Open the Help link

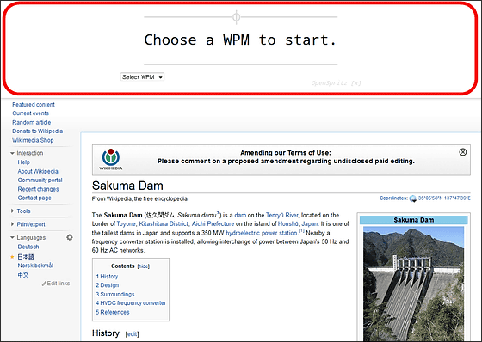[x=24, y=162]
